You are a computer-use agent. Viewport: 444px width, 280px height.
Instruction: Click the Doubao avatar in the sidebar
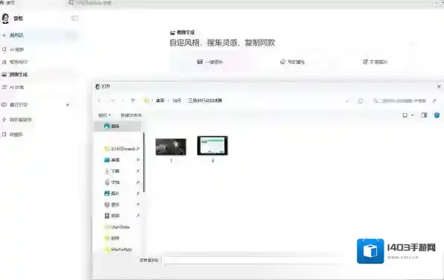pos(5,19)
